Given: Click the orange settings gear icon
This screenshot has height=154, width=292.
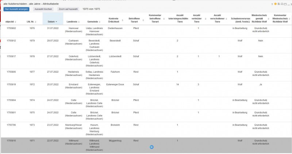Looking at the screenshot, I should click(x=276, y=4).
